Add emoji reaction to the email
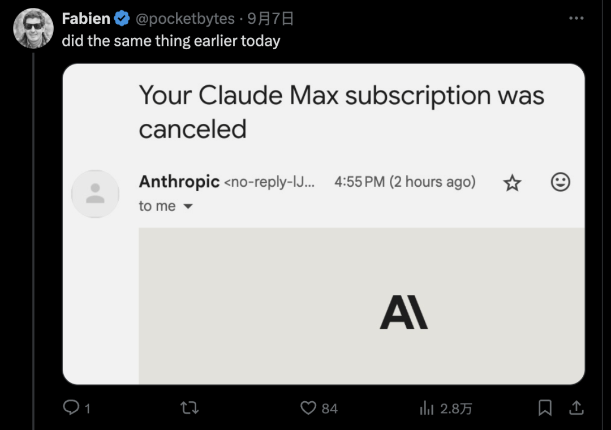The image size is (611, 430). pyautogui.click(x=560, y=182)
